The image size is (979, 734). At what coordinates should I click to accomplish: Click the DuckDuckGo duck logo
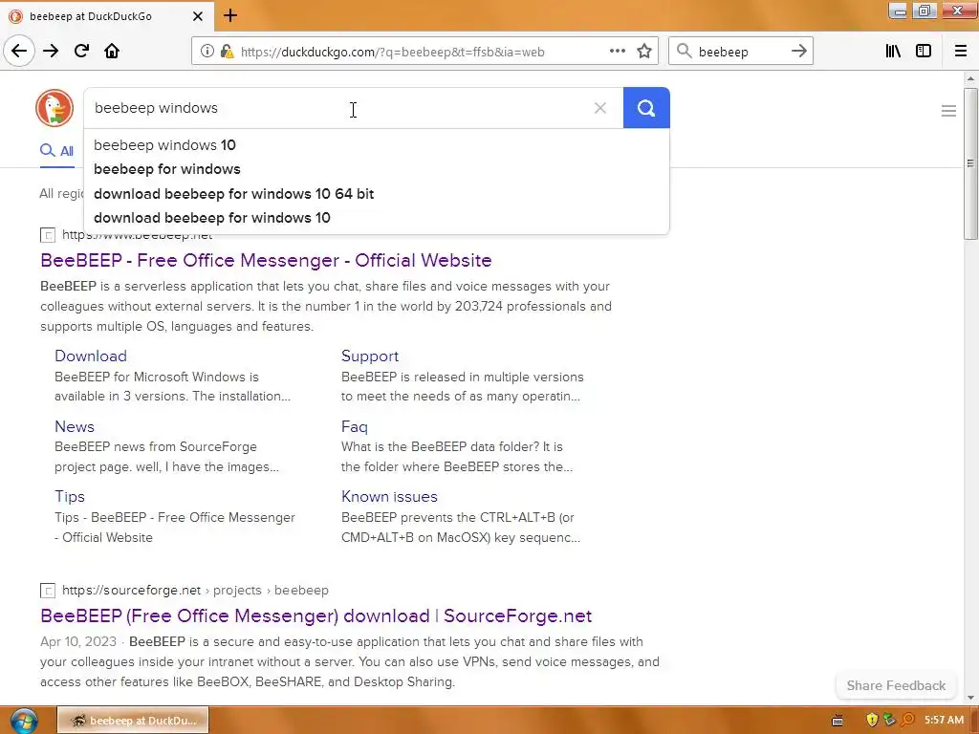pyautogui.click(x=54, y=108)
